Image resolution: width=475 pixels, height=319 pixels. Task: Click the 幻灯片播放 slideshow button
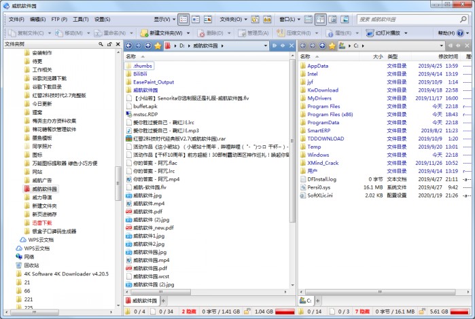[383, 33]
